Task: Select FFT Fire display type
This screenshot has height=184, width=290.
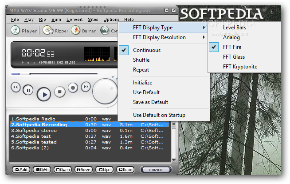Action: [x=244, y=47]
